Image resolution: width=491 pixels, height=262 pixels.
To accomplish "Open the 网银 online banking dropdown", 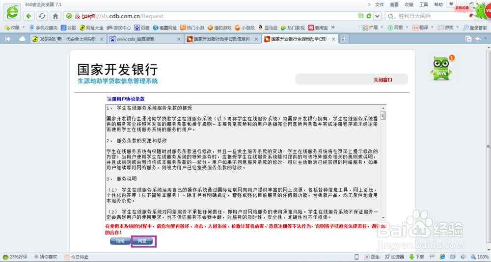I will [398, 27].
